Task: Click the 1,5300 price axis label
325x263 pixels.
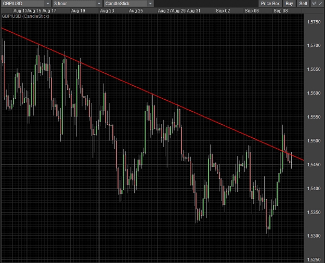Action: 314,236
